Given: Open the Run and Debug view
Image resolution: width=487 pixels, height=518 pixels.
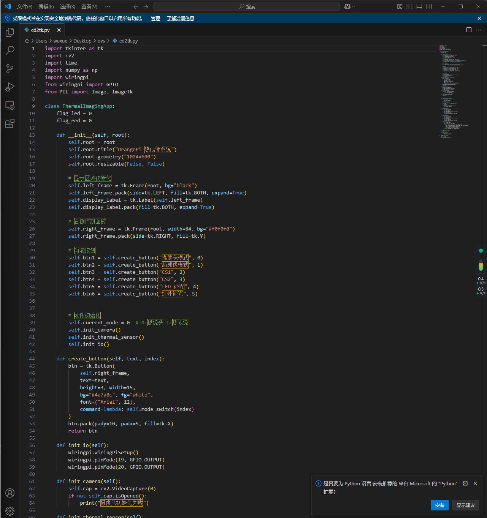Looking at the screenshot, I should pos(10,87).
